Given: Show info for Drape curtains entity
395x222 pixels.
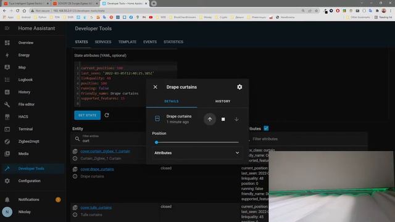Looking at the screenshot, I should click(x=75, y=176).
